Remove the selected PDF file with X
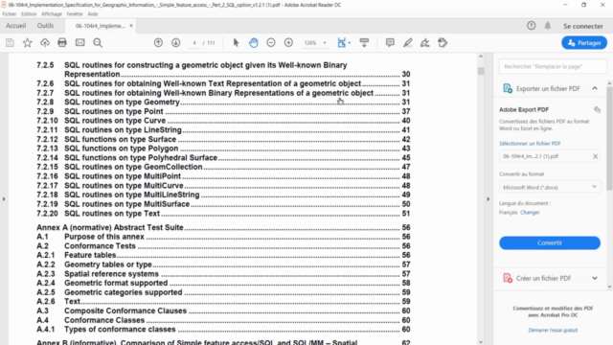Viewport: 613px width, 345px height. pos(595,156)
